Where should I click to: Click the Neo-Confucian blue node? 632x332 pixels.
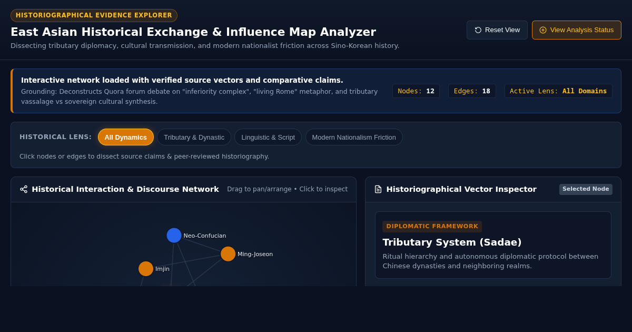(174, 236)
